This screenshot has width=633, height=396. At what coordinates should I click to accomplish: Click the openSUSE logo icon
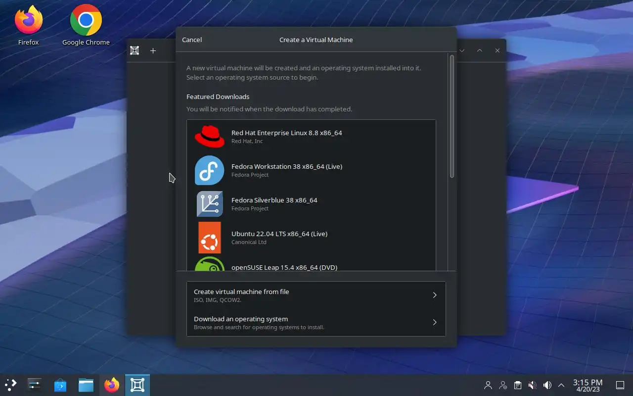point(210,264)
